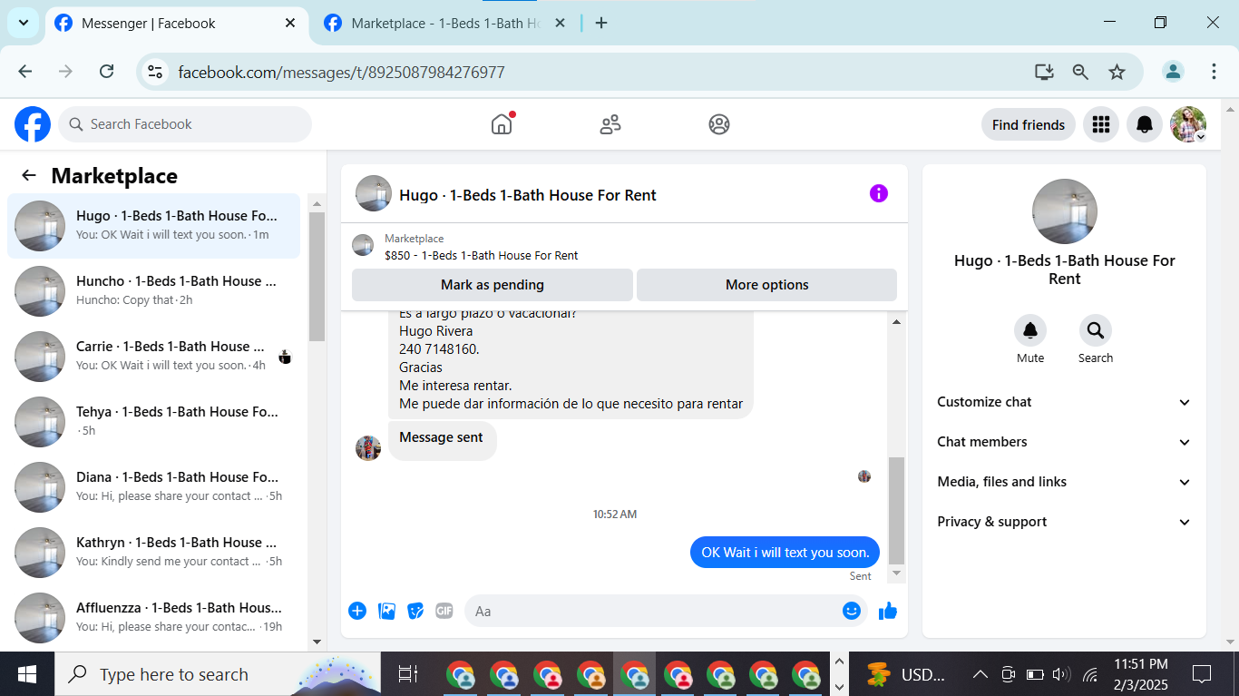The width and height of the screenshot is (1239, 696).
Task: Open more actions with the blue plus icon
Action: point(357,611)
